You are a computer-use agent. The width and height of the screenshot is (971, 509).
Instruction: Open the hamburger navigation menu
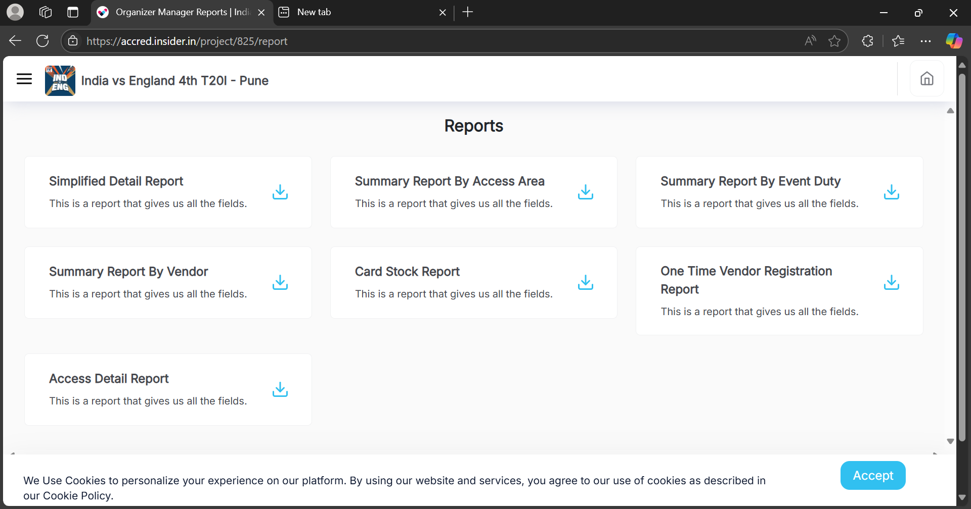(24, 79)
